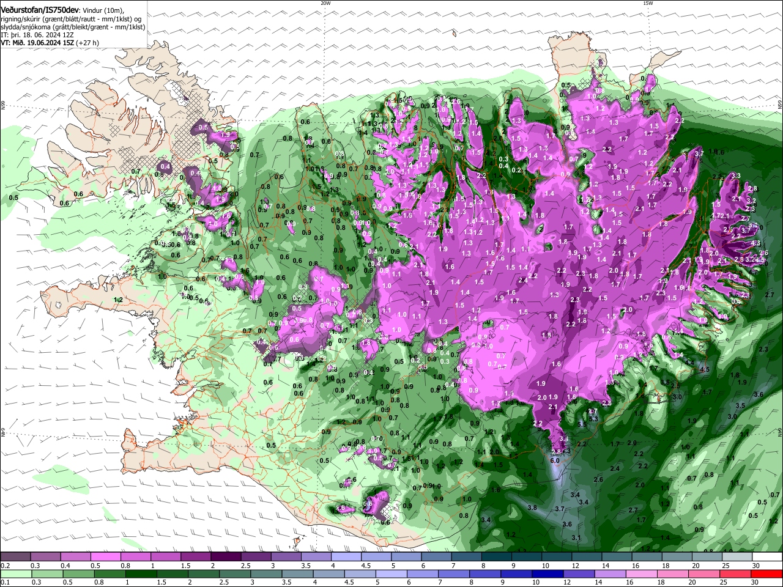This screenshot has width=783, height=587.
Task: Click the "(+27 h)" forecast offset text
Action: (88, 43)
